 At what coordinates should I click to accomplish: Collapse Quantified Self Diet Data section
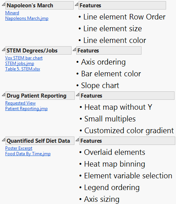4,140
